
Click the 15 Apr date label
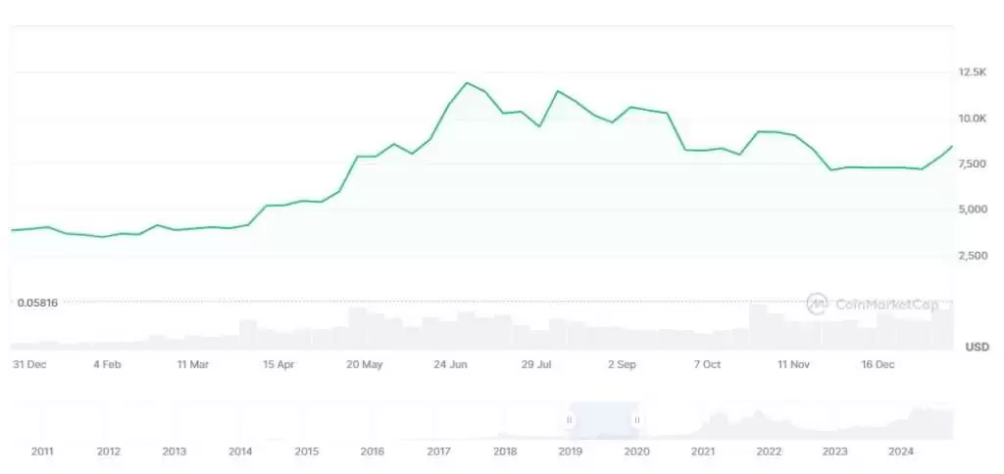tap(278, 364)
